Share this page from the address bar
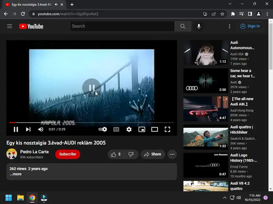Screen dimensions: 273x204 [214, 14]
